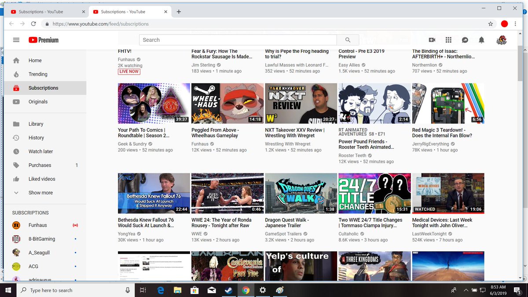This screenshot has width=528, height=297.
Task: Open Steam from taskbar
Action: (x=229, y=290)
